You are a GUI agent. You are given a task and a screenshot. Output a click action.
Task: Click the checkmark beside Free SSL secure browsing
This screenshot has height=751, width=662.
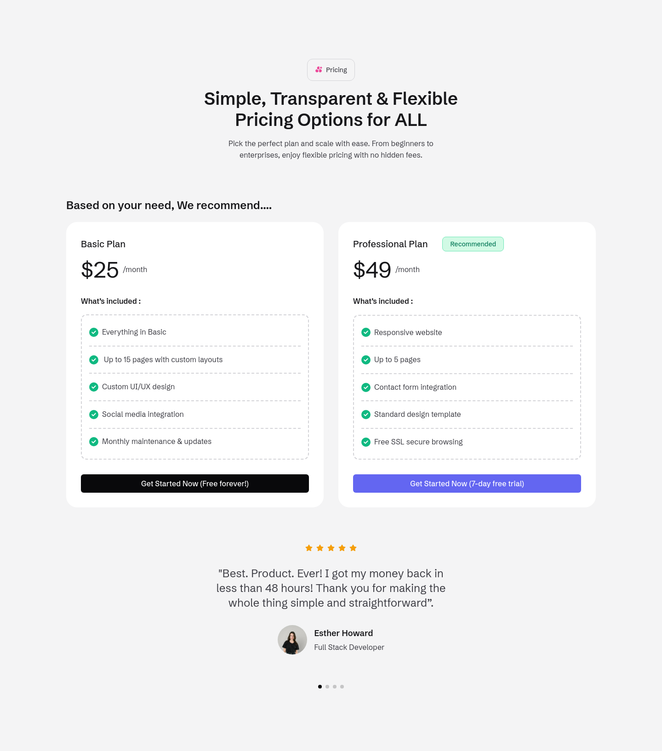pyautogui.click(x=366, y=442)
